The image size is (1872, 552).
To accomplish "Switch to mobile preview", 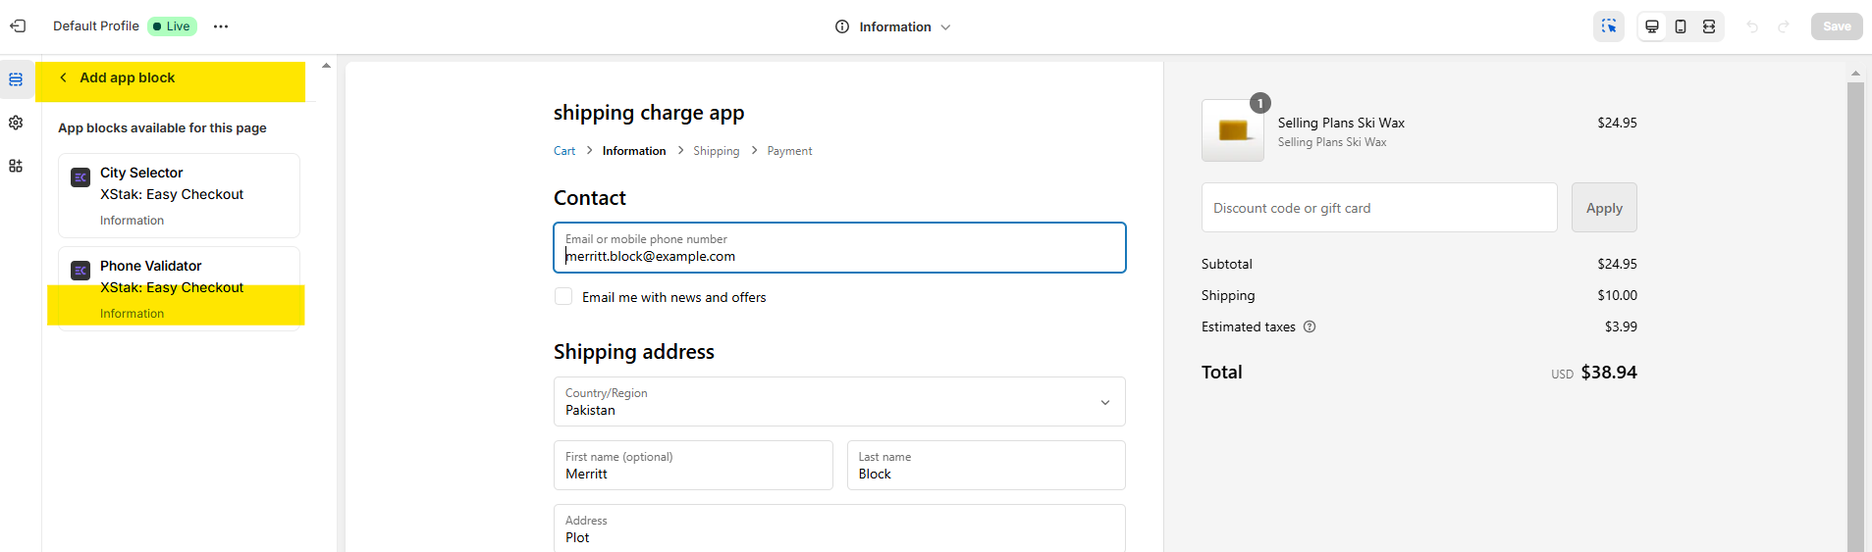I will (x=1681, y=26).
